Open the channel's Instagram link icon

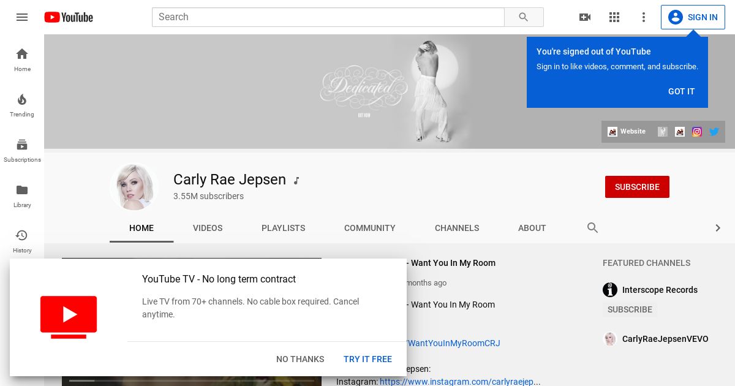pos(697,132)
